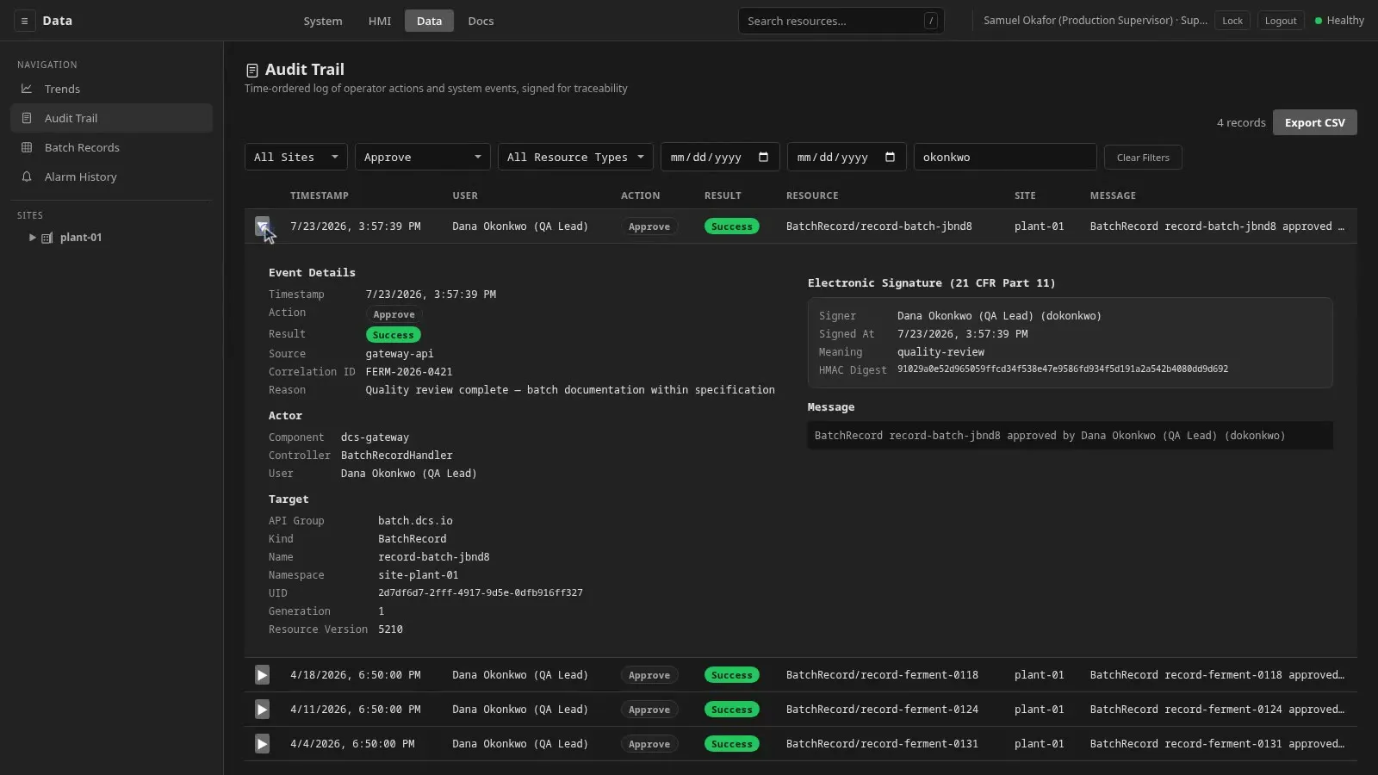Collapse the 7/23/2026 record-batch-jbnd8 row
The height and width of the screenshot is (775, 1378).
tap(263, 226)
